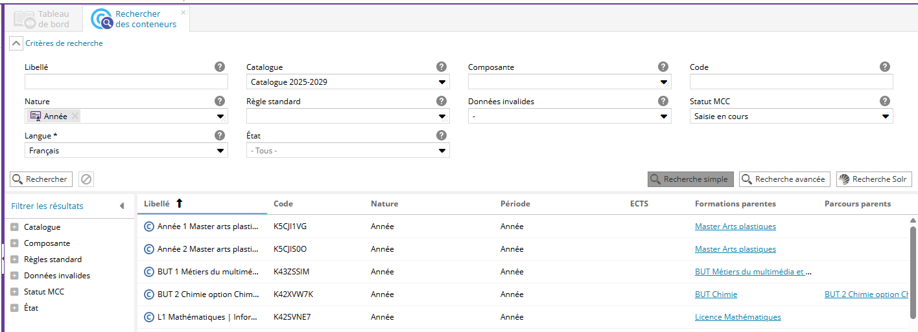This screenshot has height=332, width=918.
Task: Close the Rechercher des conteneurs tab
Action: (183, 12)
